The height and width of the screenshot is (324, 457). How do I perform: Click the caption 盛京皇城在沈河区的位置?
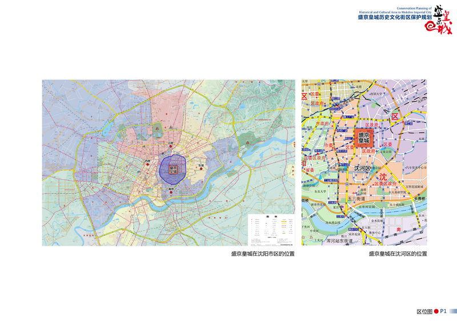click(x=398, y=254)
